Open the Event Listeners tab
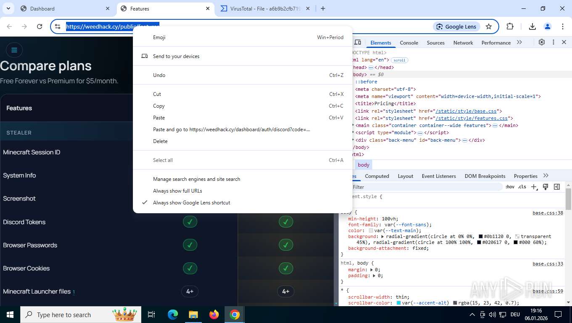Screen dimensions: 572x323 439,176
